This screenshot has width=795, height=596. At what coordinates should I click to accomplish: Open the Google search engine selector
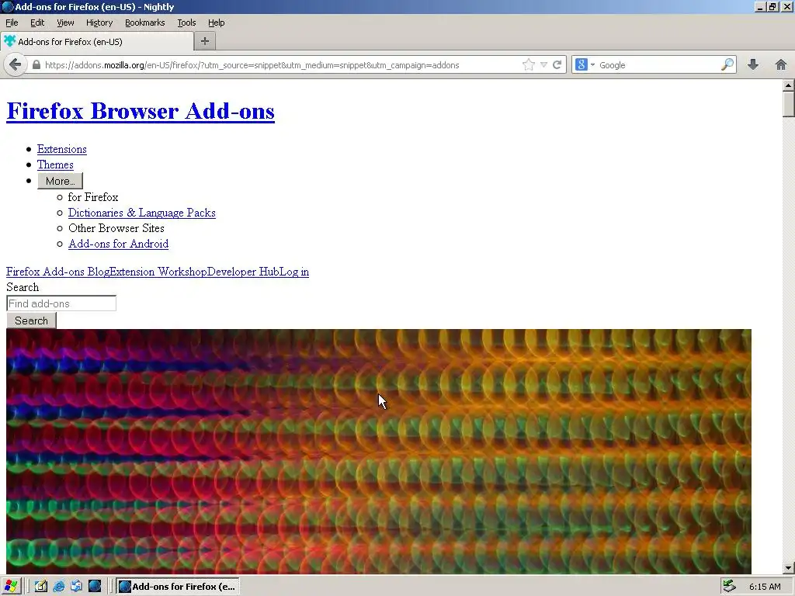(585, 65)
